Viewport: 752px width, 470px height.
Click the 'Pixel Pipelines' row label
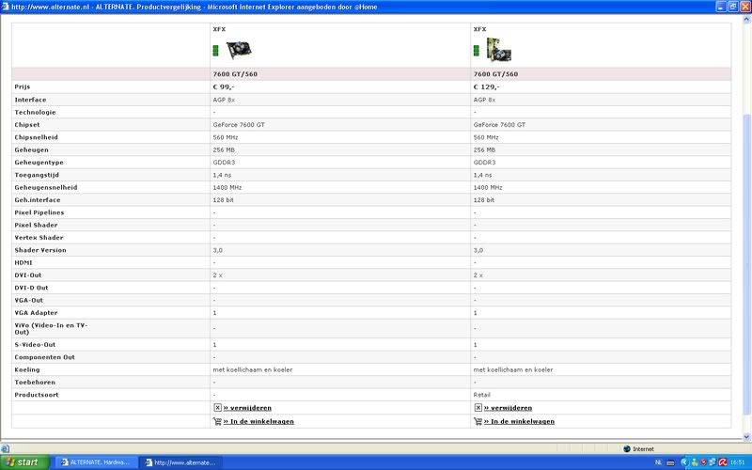39,212
